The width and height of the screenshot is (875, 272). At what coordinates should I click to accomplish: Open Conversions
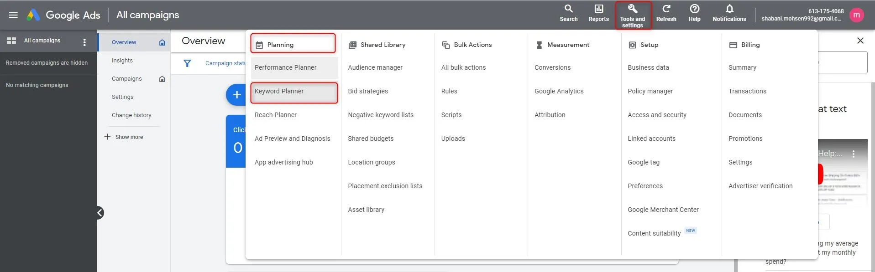point(552,67)
